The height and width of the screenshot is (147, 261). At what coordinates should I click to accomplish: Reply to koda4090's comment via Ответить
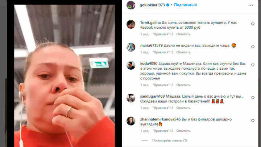point(183,85)
